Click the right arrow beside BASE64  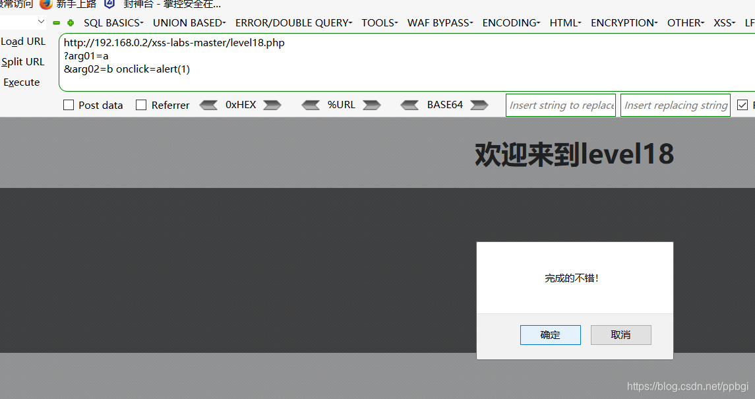click(x=479, y=105)
